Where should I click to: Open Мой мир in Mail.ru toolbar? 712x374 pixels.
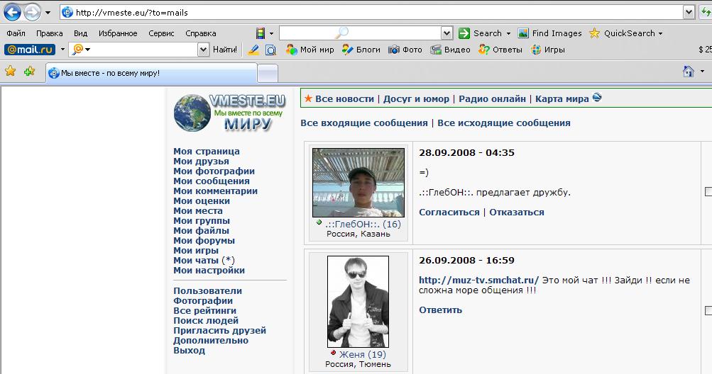310,50
